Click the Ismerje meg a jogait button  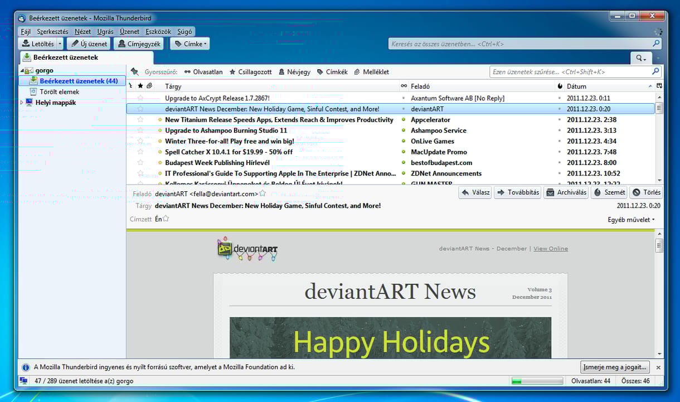click(x=615, y=367)
